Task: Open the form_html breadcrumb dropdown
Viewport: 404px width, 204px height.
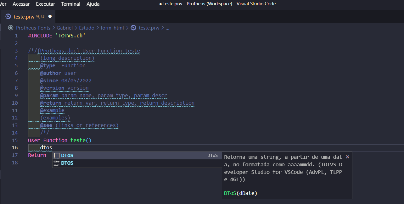Action: [x=112, y=28]
